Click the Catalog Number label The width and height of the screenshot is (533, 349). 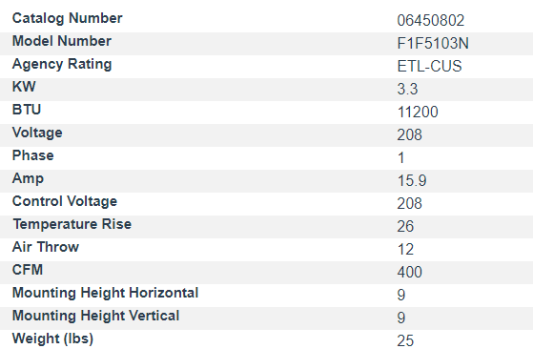68,18
